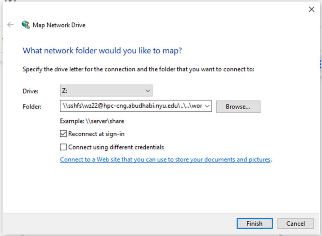
Task: Click the 'Example: \\server\share' hint text
Action: point(92,121)
